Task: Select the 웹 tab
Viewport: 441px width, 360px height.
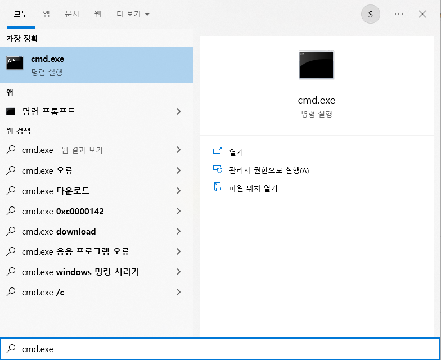Action: (98, 14)
